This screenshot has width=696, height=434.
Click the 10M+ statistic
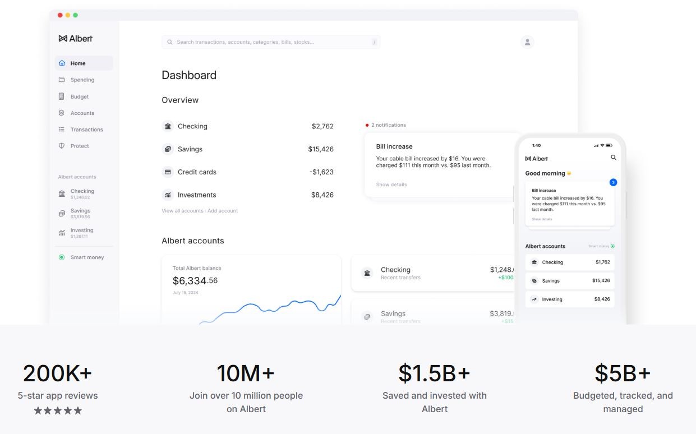tap(246, 373)
